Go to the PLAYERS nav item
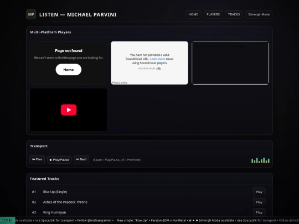The height and width of the screenshot is (224, 299). 213,14
